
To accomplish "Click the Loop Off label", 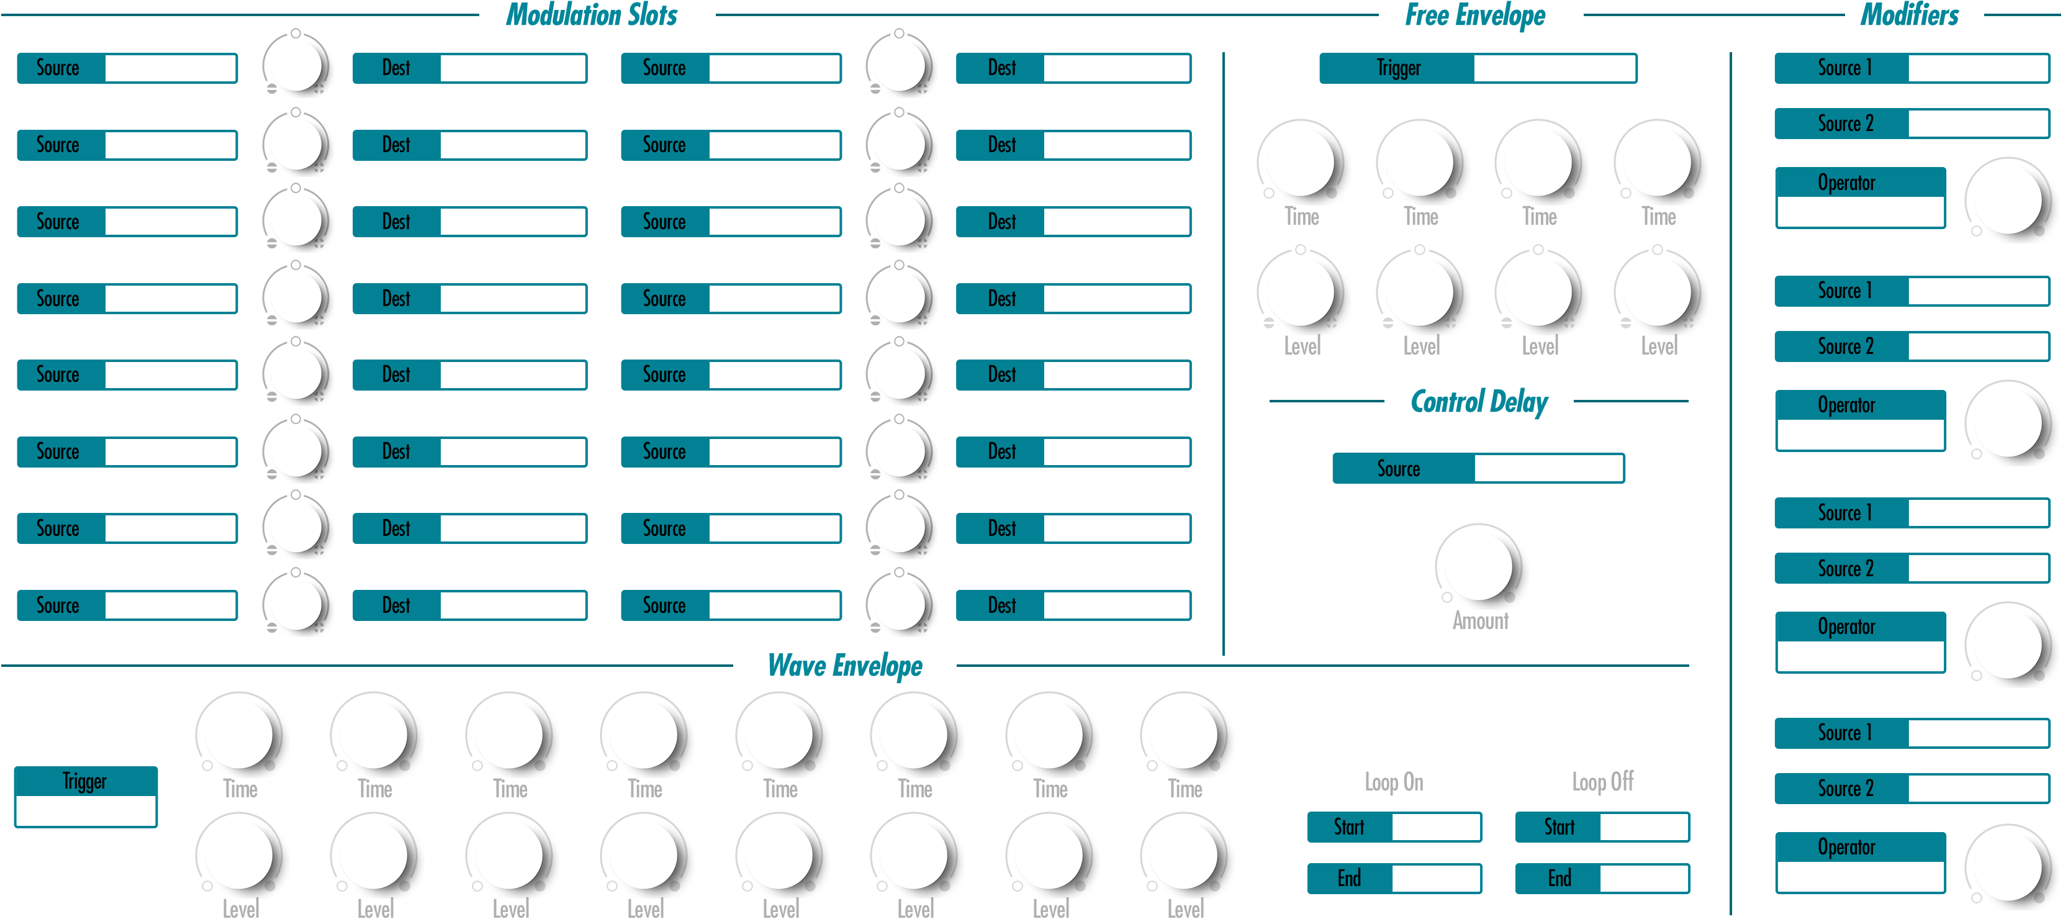I will 1602,782.
